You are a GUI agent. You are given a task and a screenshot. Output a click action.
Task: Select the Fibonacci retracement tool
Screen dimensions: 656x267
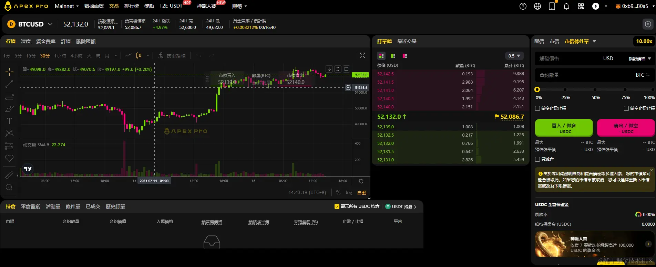click(x=9, y=96)
